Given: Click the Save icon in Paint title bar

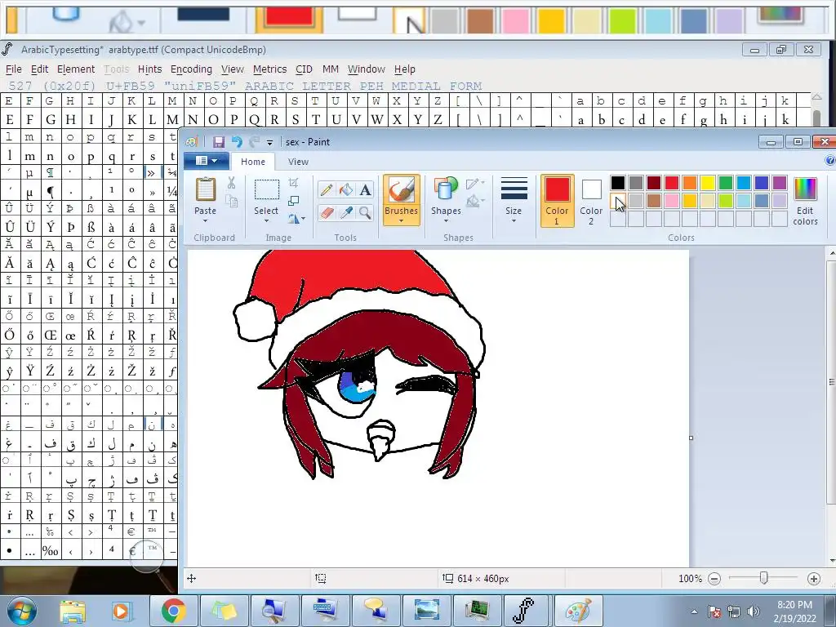Looking at the screenshot, I should pos(219,142).
